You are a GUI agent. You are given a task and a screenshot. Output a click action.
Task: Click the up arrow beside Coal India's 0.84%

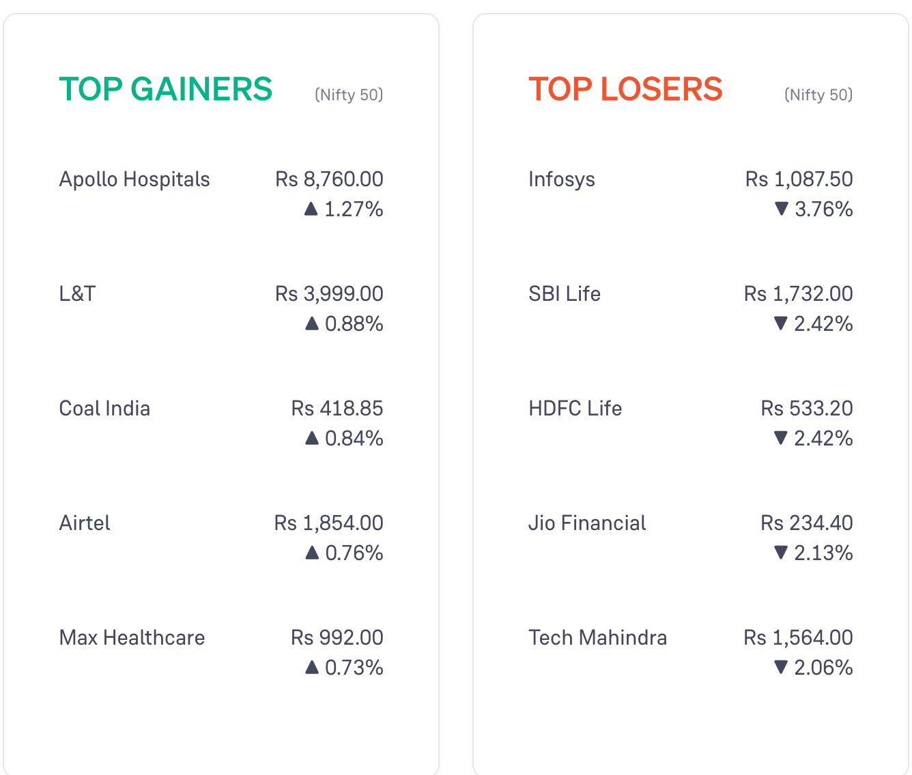click(x=312, y=438)
